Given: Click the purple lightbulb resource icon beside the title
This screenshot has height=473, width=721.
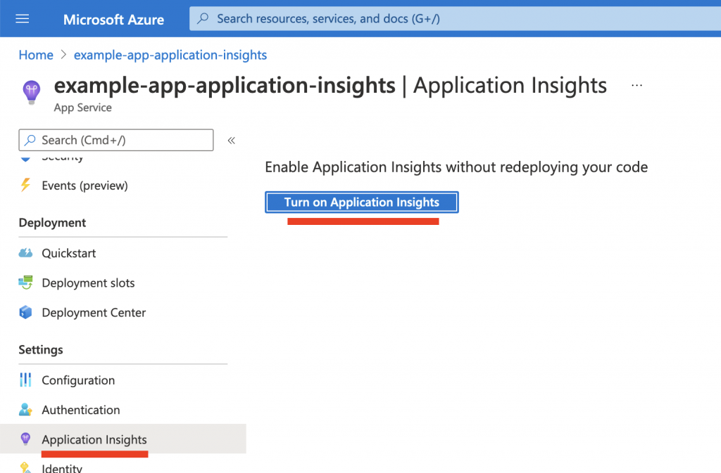Looking at the screenshot, I should 31,92.
